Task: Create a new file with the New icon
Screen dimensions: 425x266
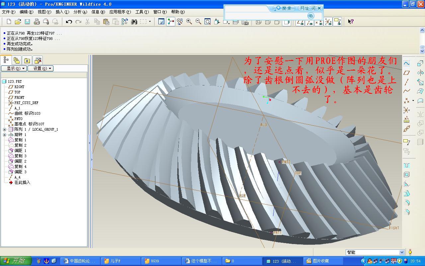Action: tap(9, 22)
